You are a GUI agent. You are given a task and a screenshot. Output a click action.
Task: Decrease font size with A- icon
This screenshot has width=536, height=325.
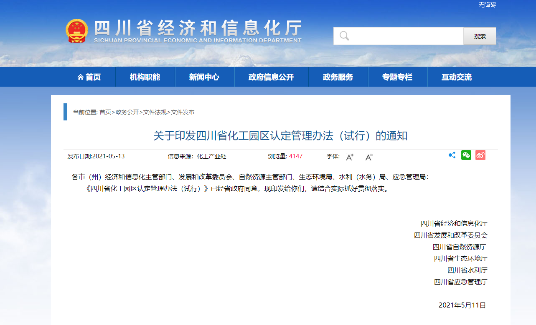369,157
